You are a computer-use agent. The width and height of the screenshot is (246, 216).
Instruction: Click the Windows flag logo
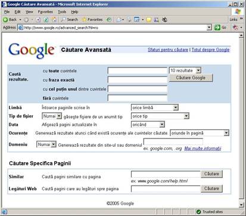click(238, 12)
